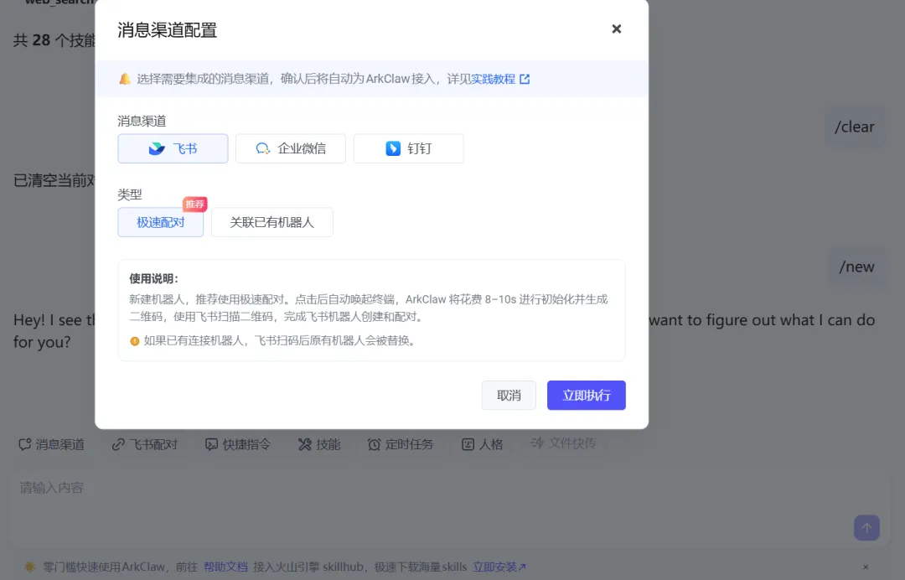Image resolution: width=905 pixels, height=580 pixels.
Task: Click the /new command message
Action: click(856, 267)
